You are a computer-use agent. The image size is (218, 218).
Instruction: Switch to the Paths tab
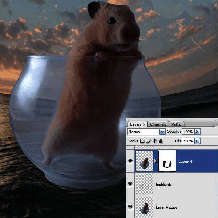[176, 124]
